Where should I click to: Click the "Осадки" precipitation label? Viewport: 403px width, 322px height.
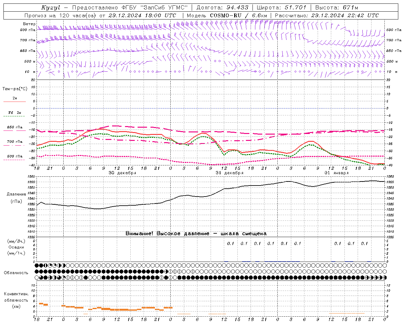pos(16,247)
